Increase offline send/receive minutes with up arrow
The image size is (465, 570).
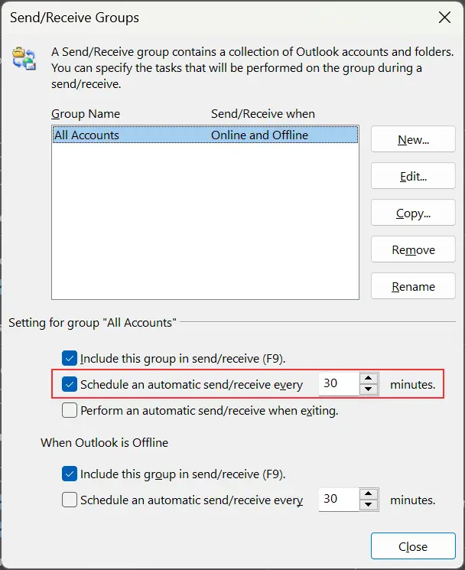point(369,494)
